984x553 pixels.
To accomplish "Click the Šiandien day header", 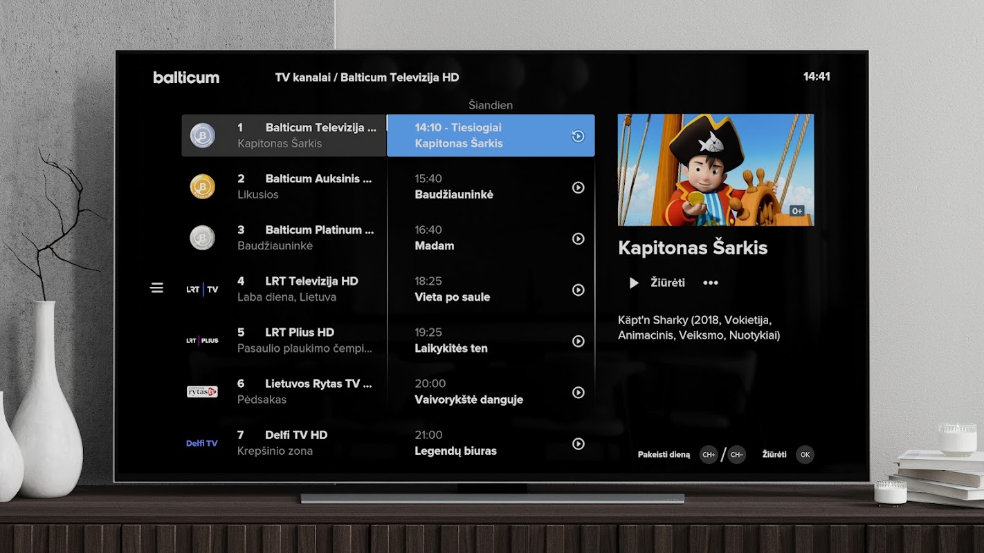I will point(491,105).
